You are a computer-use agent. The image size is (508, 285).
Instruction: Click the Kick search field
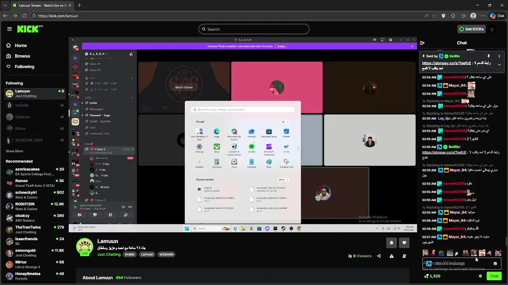(254, 29)
